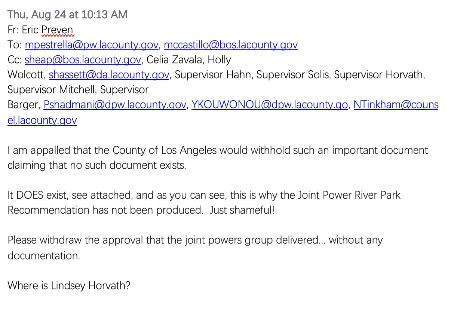Click the "Where is Lindsey Horvath?" line
Viewport: 454px width, 312px height.
[69, 286]
